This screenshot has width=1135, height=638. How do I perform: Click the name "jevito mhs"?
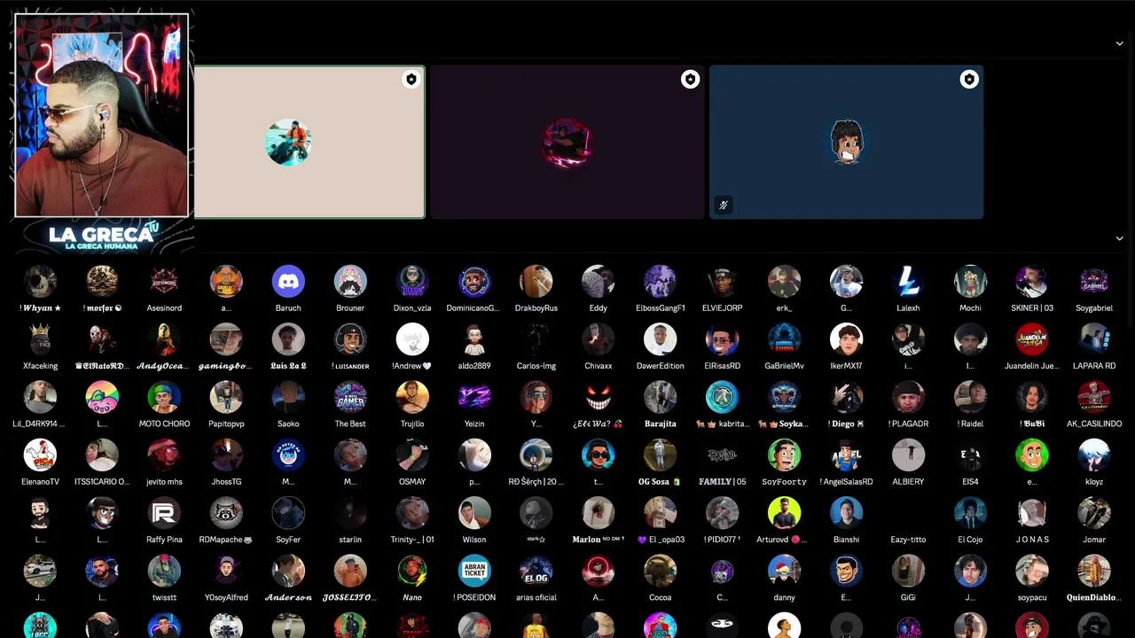(x=164, y=482)
